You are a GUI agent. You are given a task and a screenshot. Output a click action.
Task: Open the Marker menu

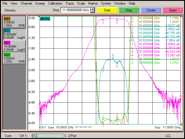93,3
